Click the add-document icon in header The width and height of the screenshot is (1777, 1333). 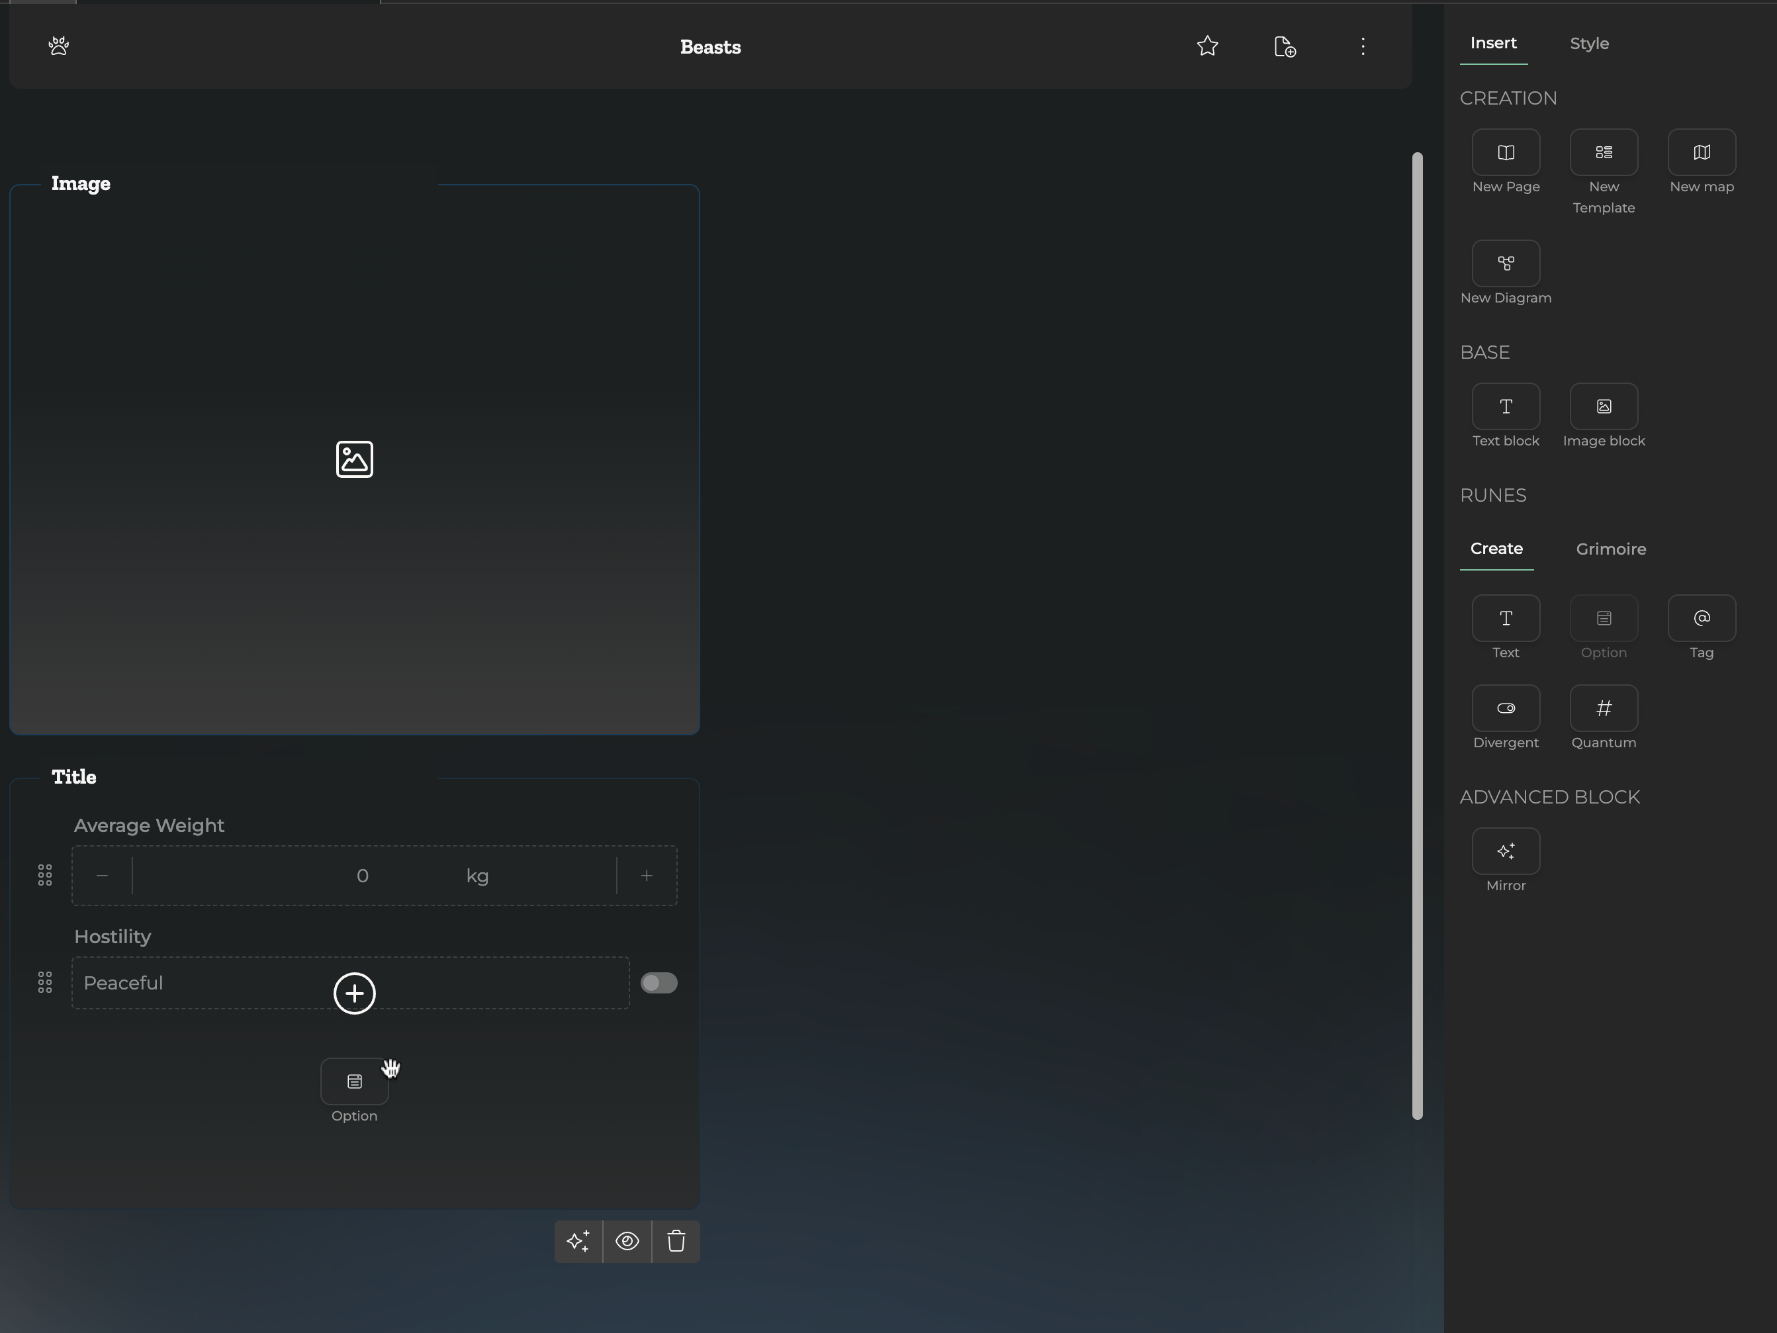1285,46
